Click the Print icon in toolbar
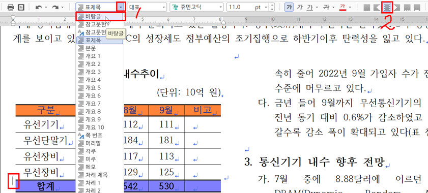This screenshot has width=428, height=193. click(10, 7)
